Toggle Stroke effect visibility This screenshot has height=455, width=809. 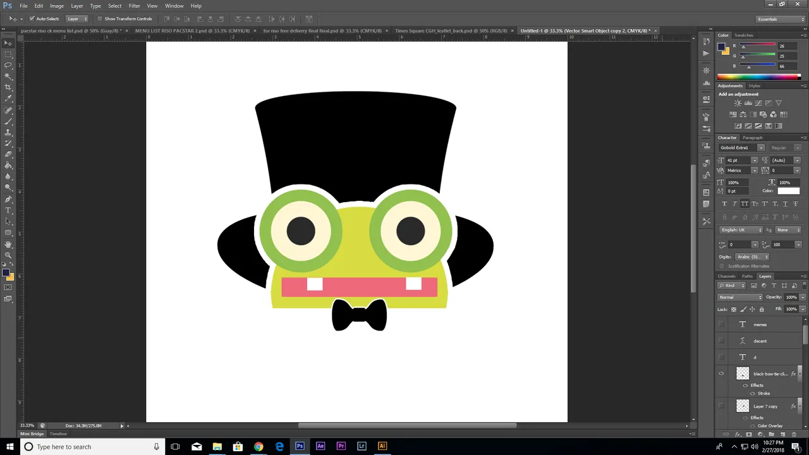[x=753, y=394]
